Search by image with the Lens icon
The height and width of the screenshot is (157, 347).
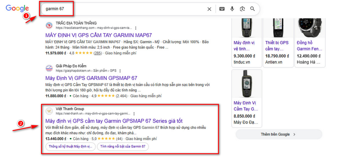click(242, 9)
